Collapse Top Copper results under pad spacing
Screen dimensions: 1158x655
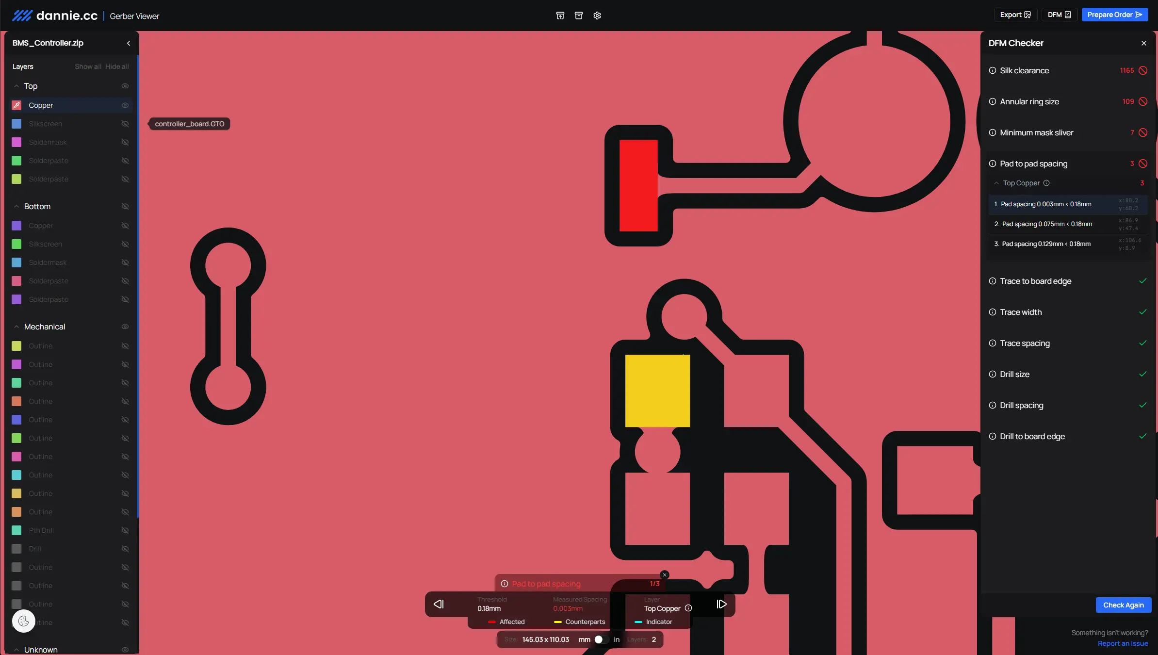[x=996, y=183]
